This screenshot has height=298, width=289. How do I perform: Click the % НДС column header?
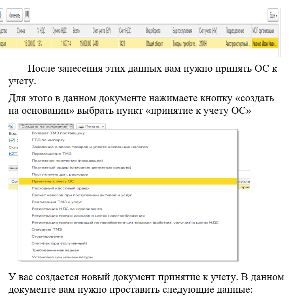(x=44, y=31)
